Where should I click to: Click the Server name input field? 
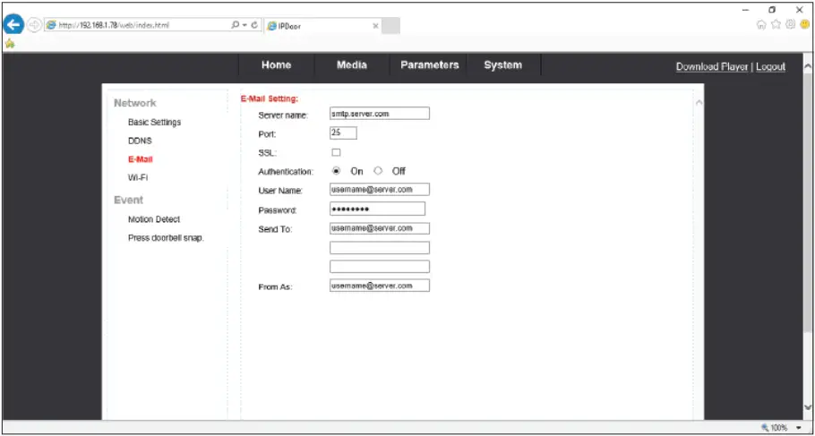tap(380, 114)
